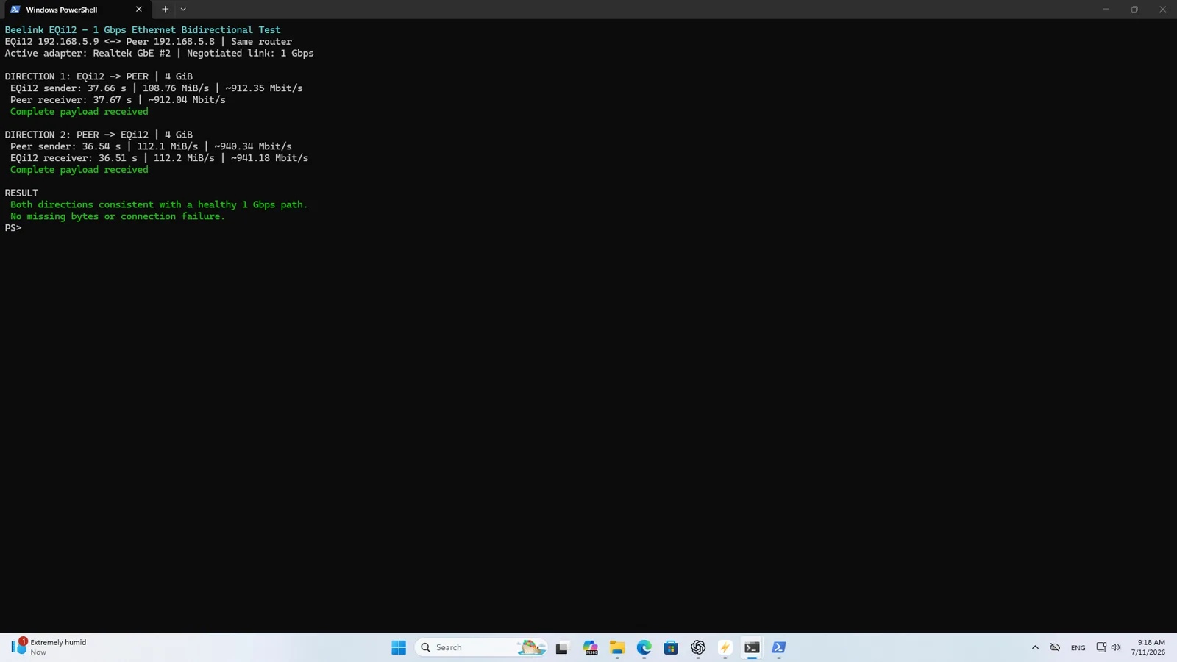This screenshot has height=662, width=1177.
Task: Click the OneDrive not-synced cloud icon
Action: (1055, 647)
